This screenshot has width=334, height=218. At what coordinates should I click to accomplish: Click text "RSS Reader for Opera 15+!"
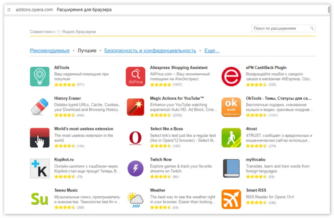[270, 197]
